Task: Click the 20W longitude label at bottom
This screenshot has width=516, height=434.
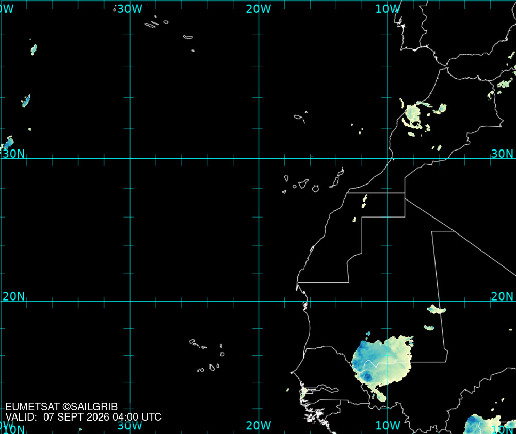Action: click(259, 425)
